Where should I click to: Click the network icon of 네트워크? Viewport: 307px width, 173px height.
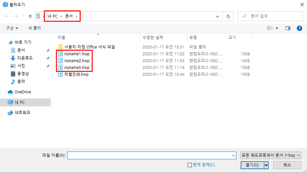coord(10,113)
